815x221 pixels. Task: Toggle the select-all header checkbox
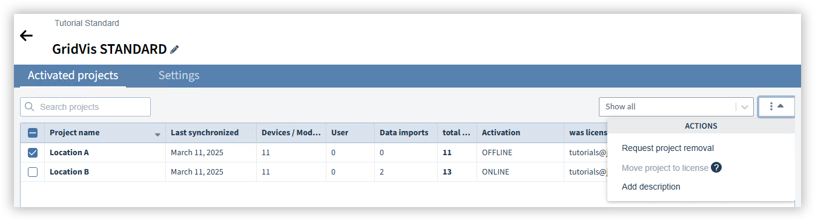33,133
